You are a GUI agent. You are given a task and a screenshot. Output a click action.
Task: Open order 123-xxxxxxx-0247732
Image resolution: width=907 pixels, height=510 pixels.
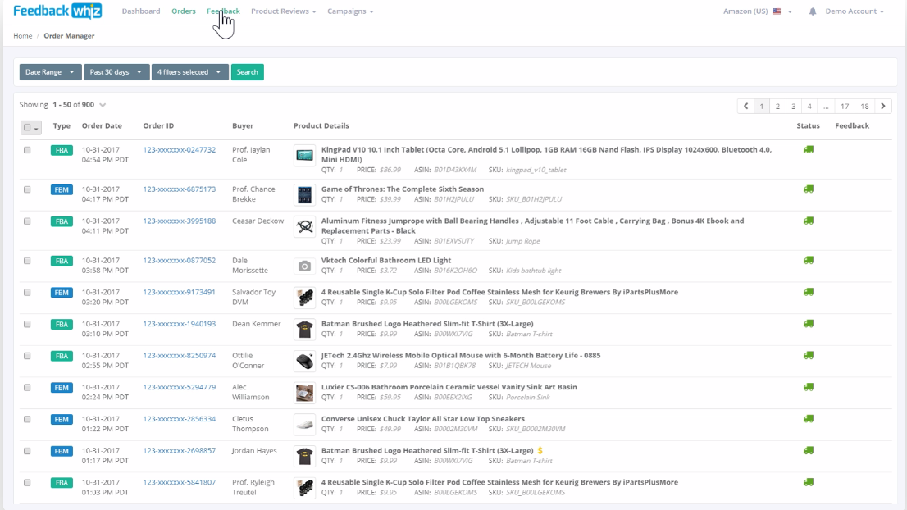click(180, 150)
